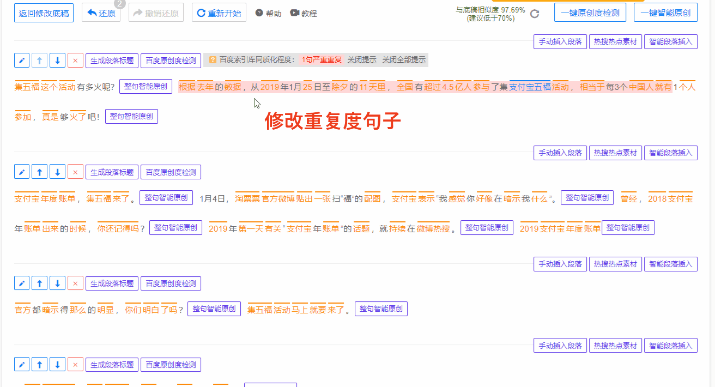Viewport: 715px width, 387px height.
Task: Click 百度原创度检测 for the 支付宝年度账单 paragraph
Action: (171, 172)
